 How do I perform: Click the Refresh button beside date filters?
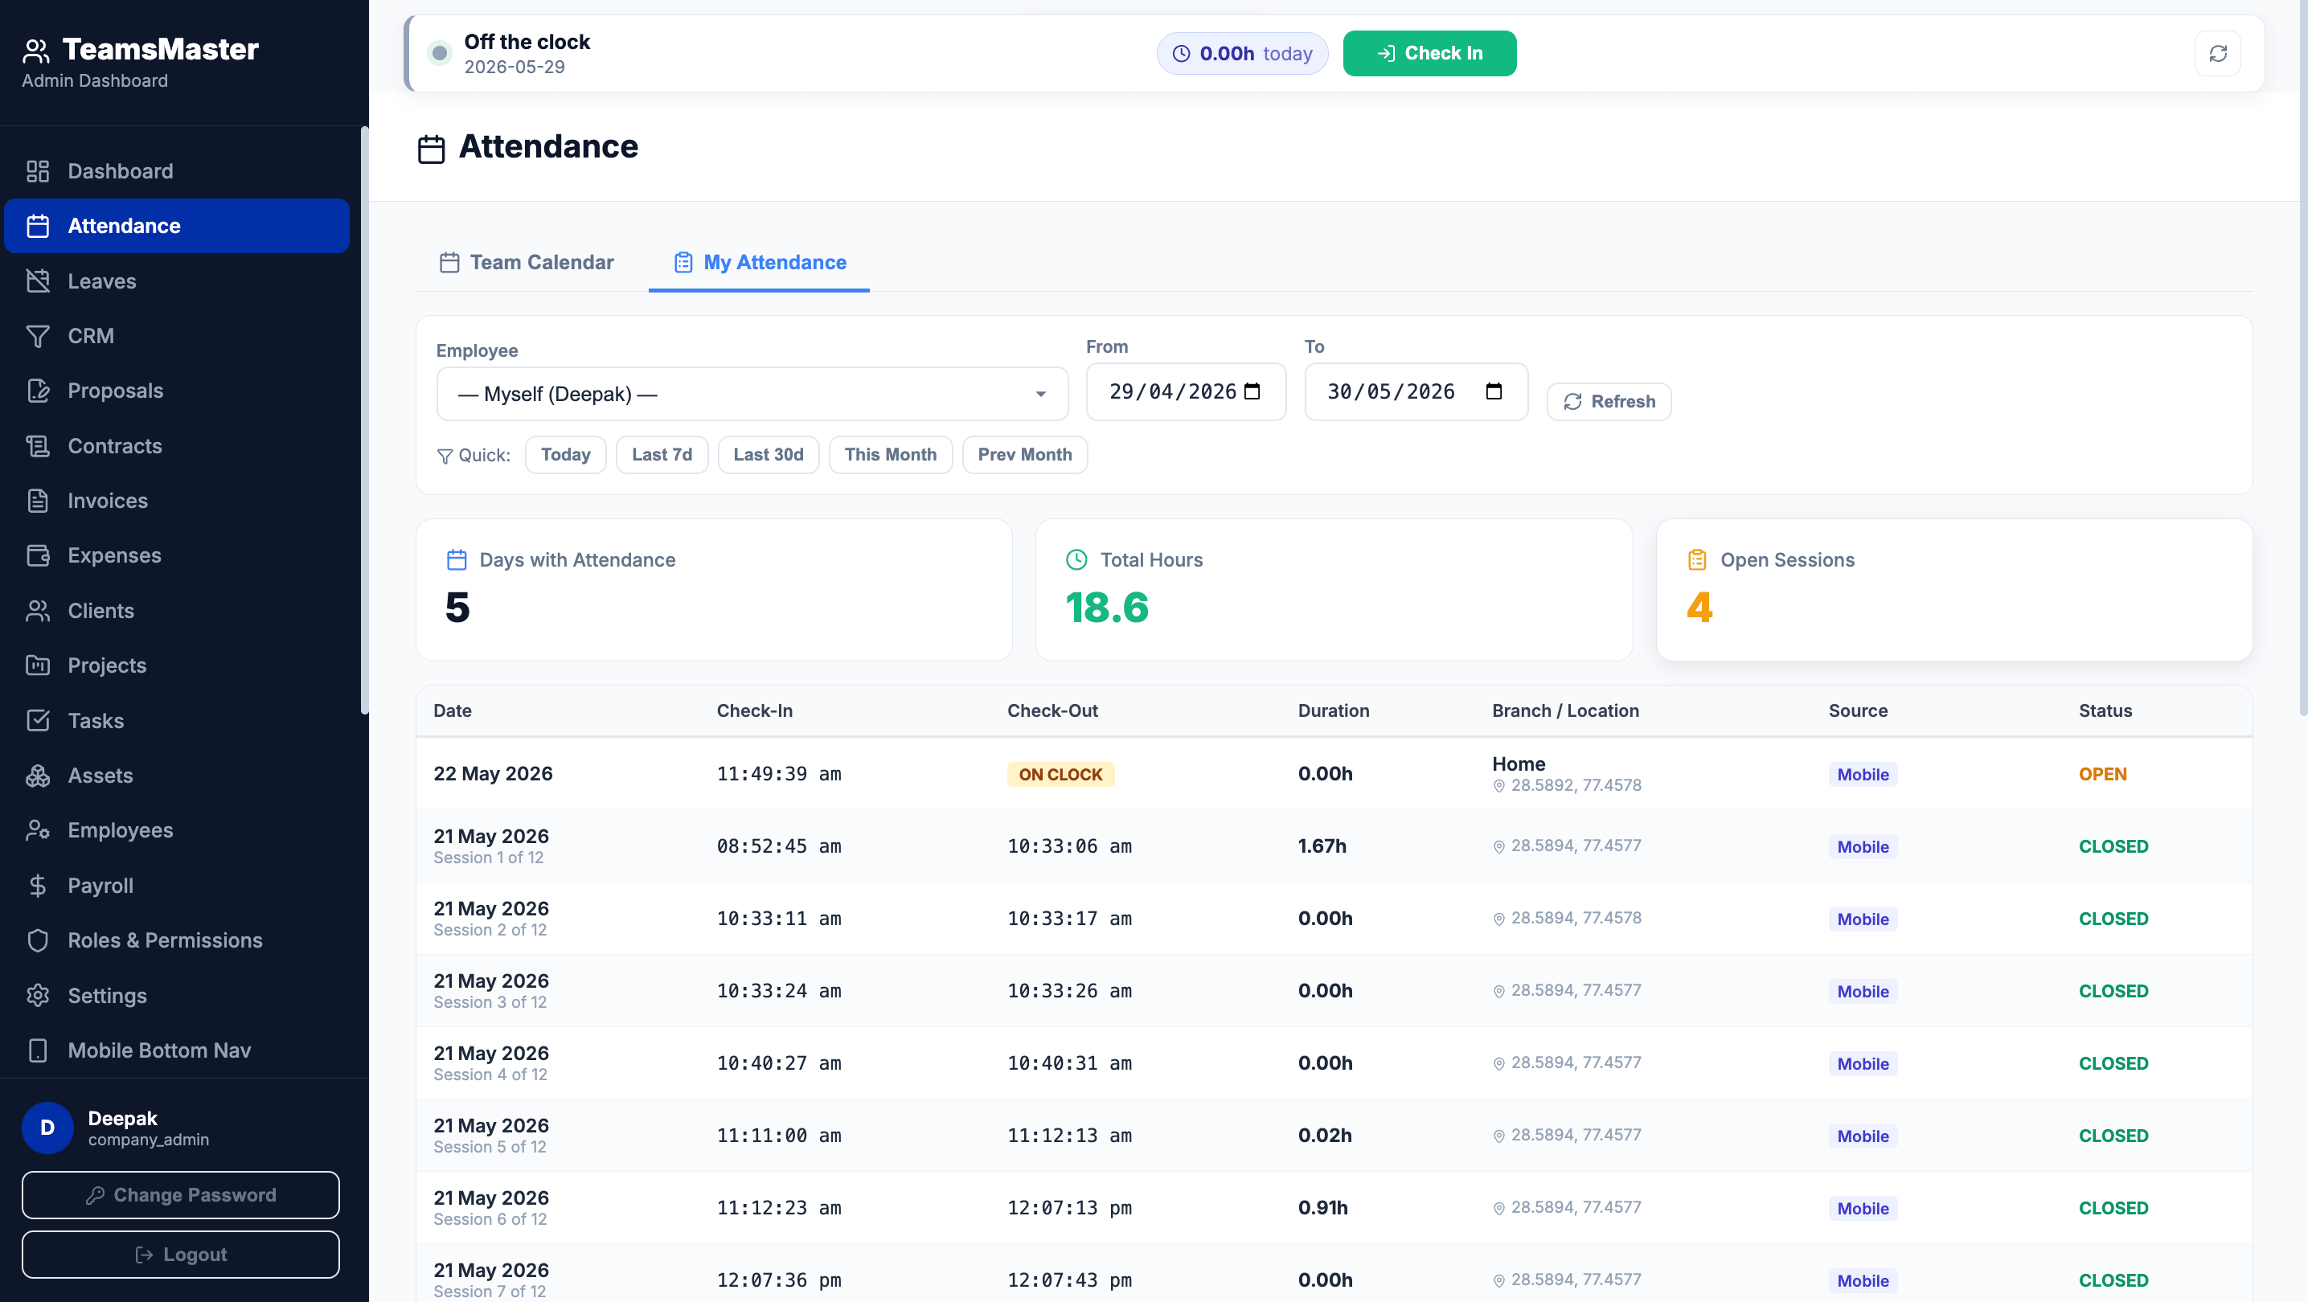1609,402
